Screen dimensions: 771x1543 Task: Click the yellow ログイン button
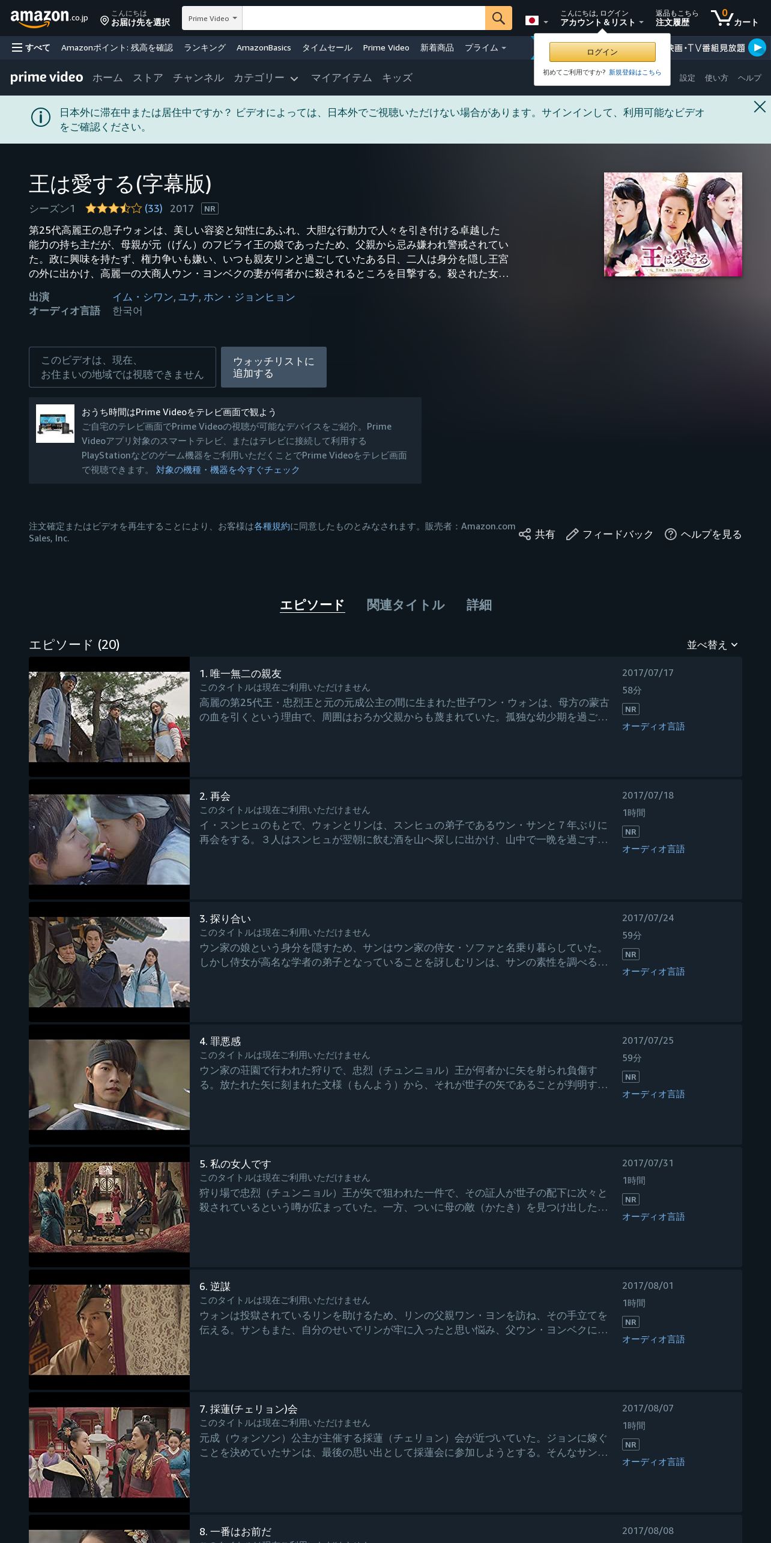602,52
